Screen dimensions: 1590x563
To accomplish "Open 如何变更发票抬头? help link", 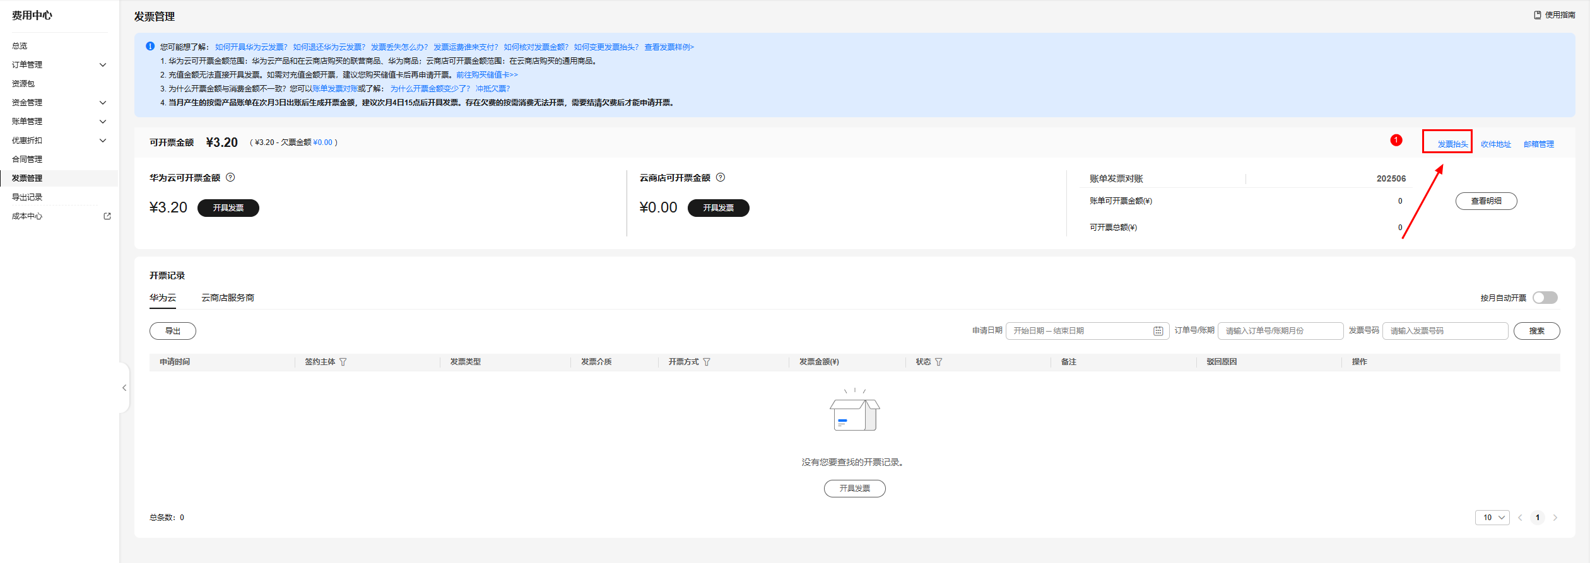I will 606,47.
